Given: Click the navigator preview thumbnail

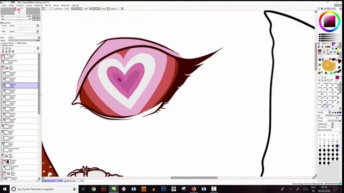Looking at the screenshot, I should coord(20,11).
